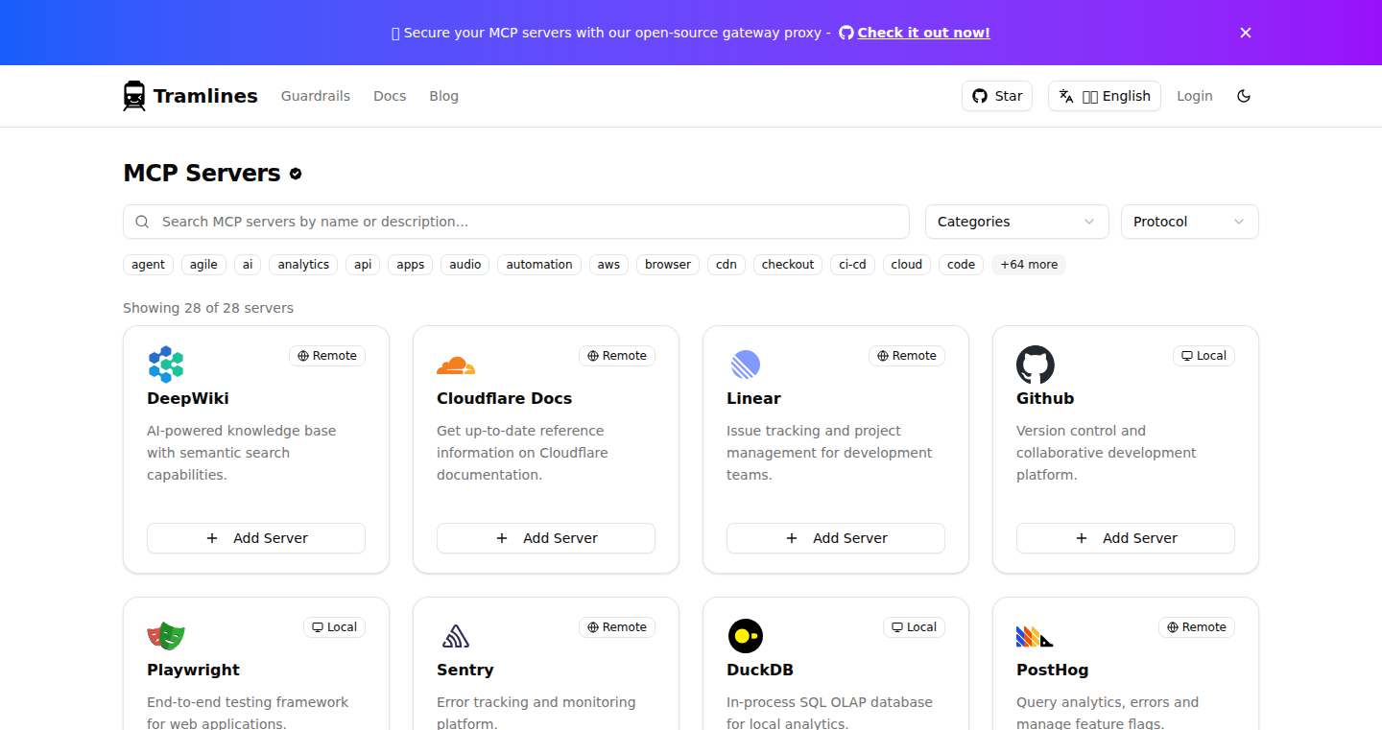The height and width of the screenshot is (730, 1382).
Task: Filter by the apps tag
Action: pos(411,265)
